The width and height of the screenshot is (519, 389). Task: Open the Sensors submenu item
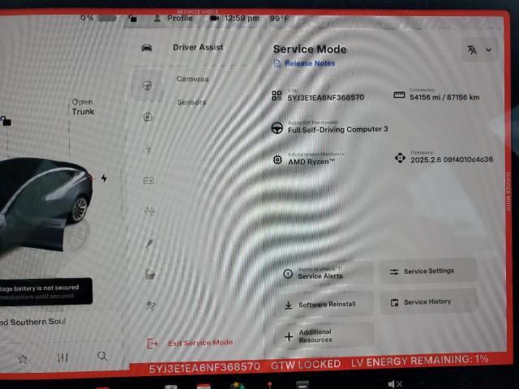[191, 102]
